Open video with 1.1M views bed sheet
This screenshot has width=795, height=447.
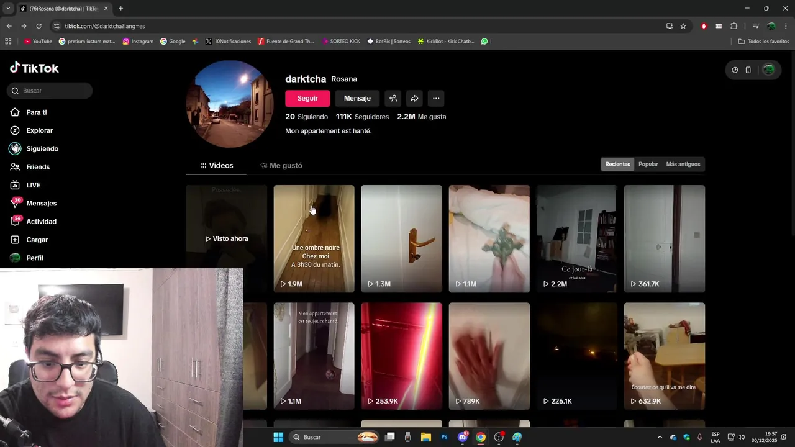pos(489,238)
